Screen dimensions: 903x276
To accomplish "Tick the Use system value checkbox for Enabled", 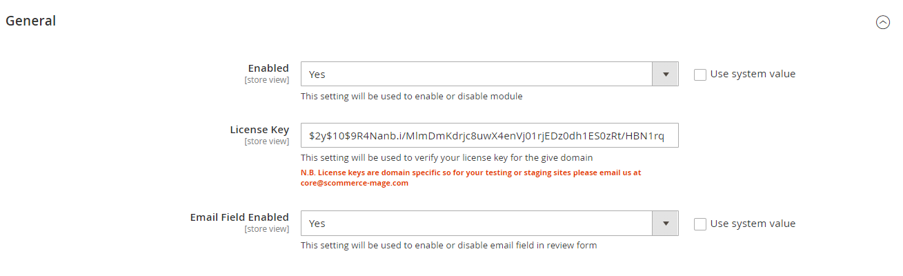I will coord(700,75).
